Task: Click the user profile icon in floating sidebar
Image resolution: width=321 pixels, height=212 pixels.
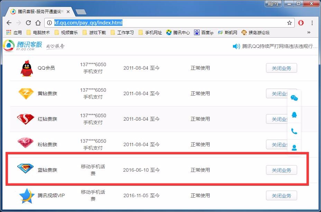Action: point(294,148)
